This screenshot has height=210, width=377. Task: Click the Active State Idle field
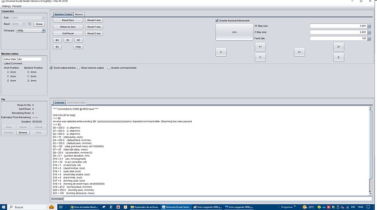point(29,59)
